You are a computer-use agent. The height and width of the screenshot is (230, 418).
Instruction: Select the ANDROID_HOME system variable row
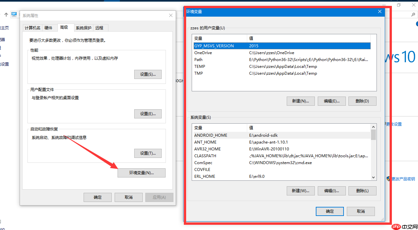pos(229,135)
